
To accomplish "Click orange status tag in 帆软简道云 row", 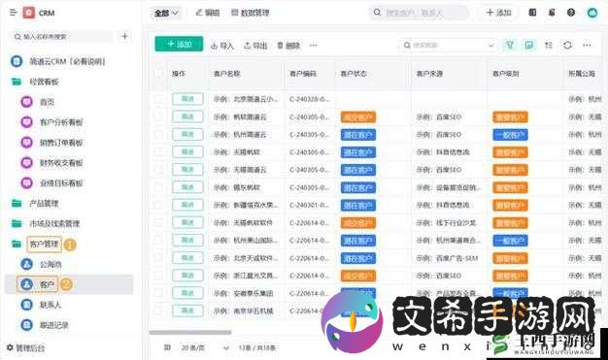I will coord(358,117).
